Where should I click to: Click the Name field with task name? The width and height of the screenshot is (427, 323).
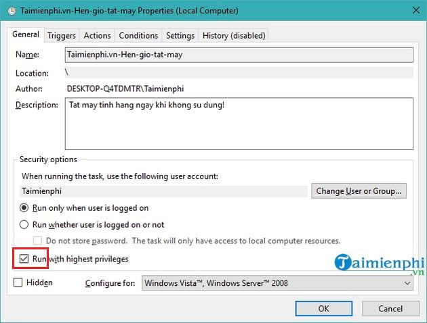pos(239,55)
